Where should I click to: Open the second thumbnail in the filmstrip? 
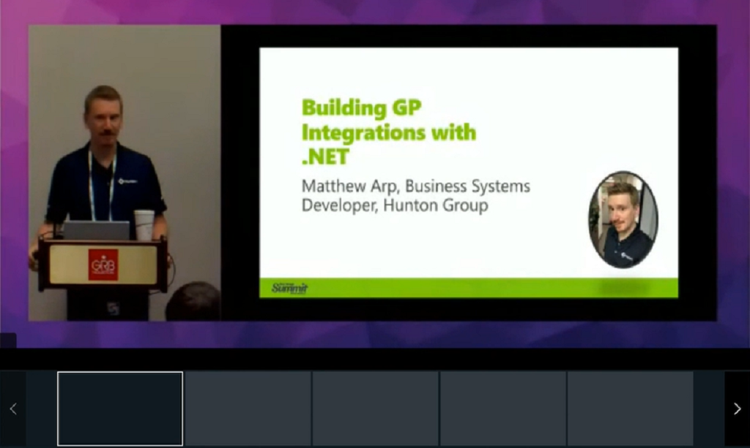[248, 409]
